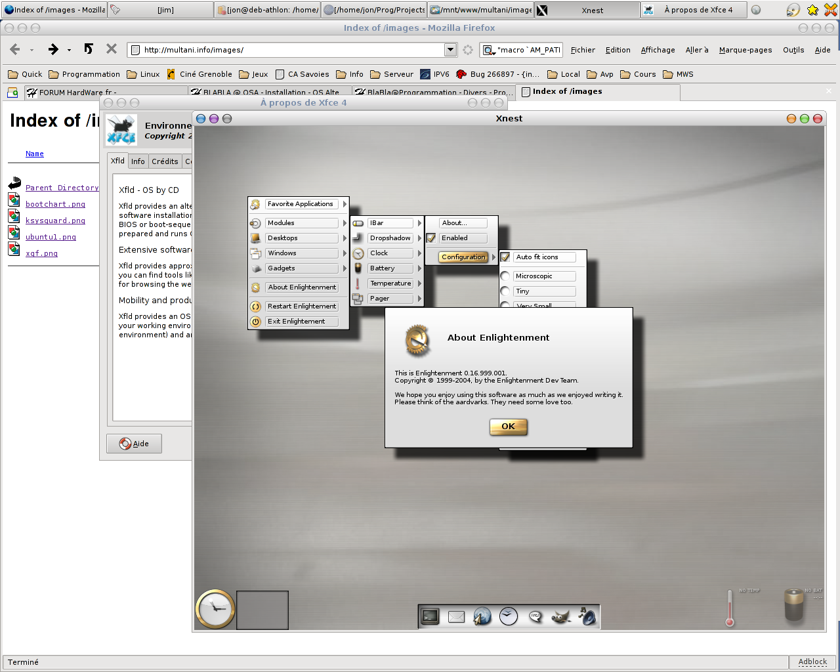Uncheck the Enabled checkbox in IBar submenu
The width and height of the screenshot is (840, 672).
pos(431,238)
